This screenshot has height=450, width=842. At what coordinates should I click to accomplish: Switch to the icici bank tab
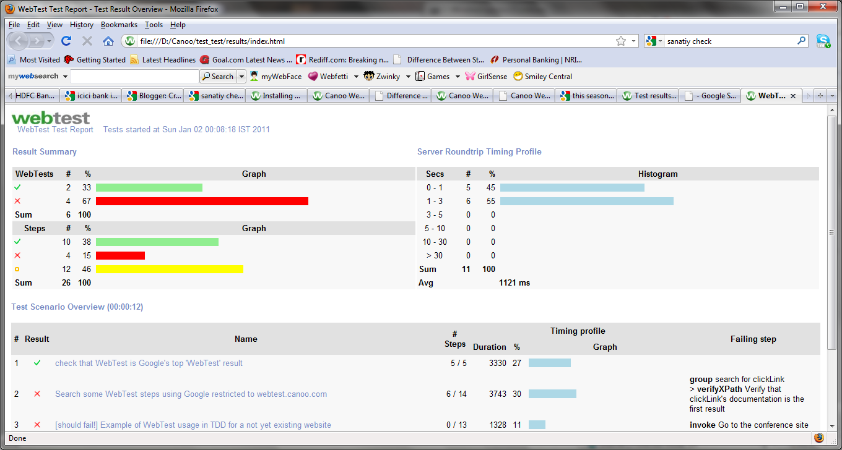point(90,96)
